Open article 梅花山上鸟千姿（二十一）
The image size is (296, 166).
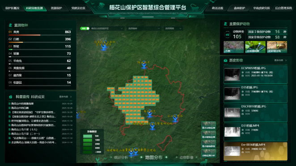tap(25, 134)
